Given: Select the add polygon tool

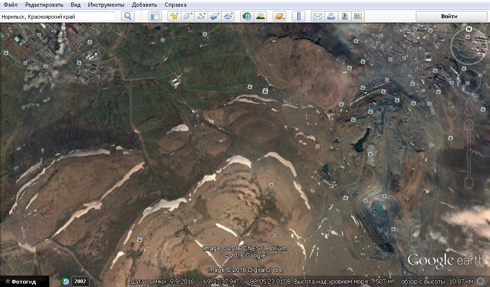Looking at the screenshot, I should pos(188,16).
